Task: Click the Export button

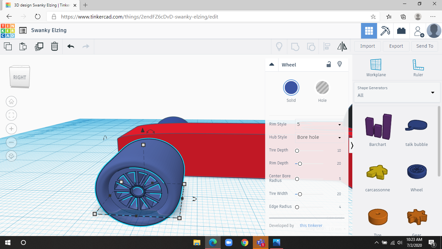Action: [396, 46]
